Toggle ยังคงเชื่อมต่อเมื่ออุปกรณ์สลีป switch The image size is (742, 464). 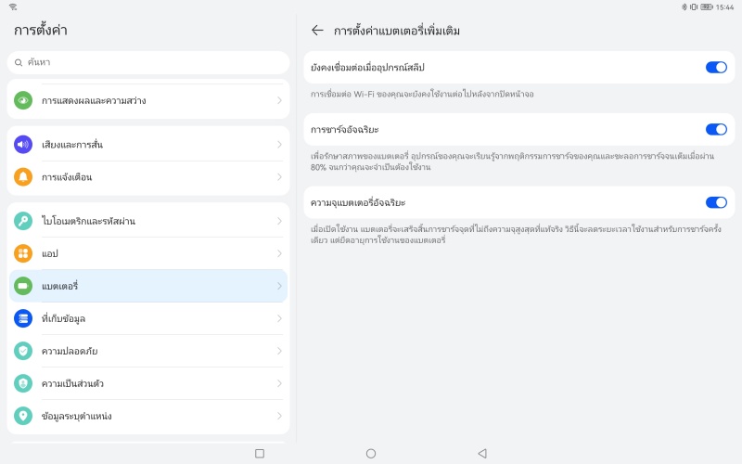716,67
